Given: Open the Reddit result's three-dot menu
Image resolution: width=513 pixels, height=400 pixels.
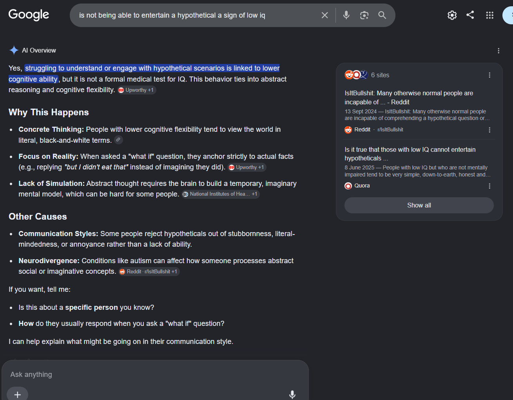Looking at the screenshot, I should [489, 130].
